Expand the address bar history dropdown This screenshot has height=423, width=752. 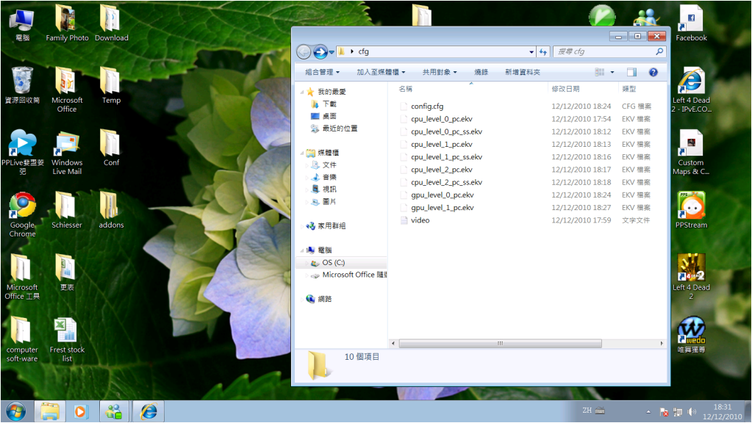click(532, 52)
